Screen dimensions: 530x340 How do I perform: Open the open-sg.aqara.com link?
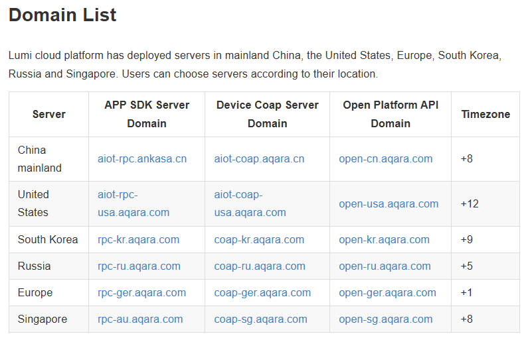(385, 319)
